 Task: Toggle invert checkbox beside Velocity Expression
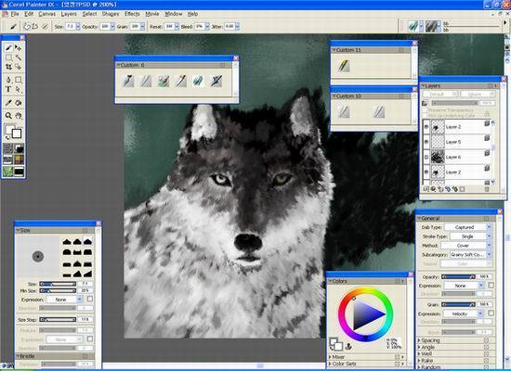[491, 313]
